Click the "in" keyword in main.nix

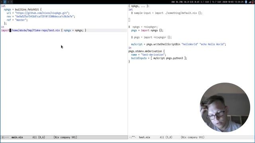(3, 27)
